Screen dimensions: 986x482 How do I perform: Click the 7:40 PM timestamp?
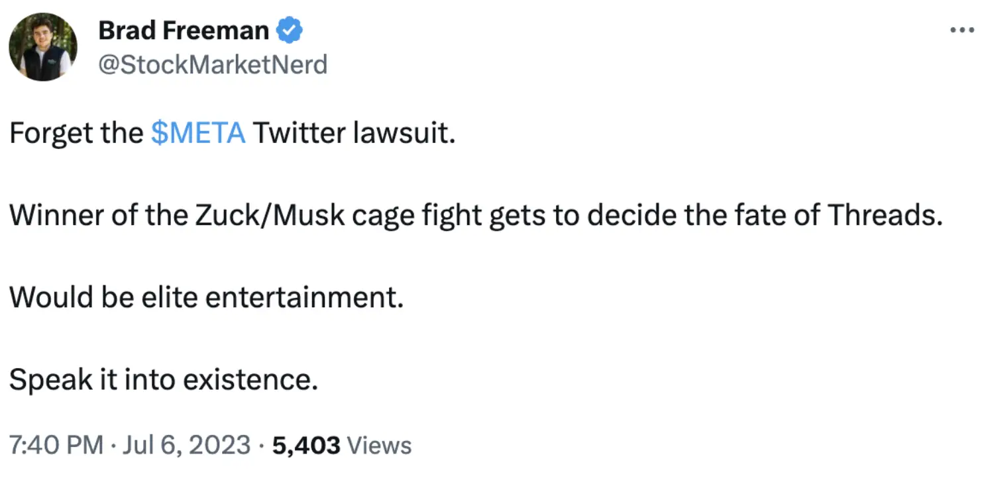click(x=56, y=445)
